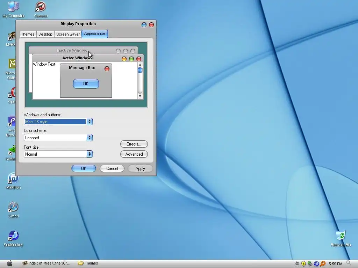Click the Opera desktop icon
This screenshot has height=268, width=358.
[12, 95]
